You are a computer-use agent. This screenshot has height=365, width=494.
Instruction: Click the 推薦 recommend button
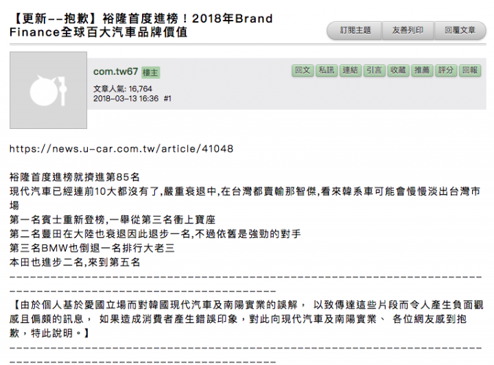(422, 70)
